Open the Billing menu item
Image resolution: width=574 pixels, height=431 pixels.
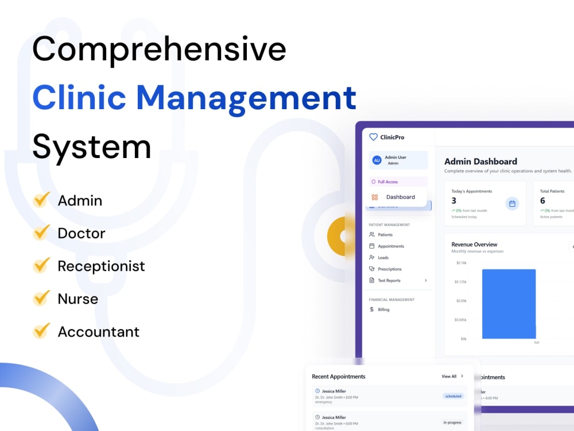pos(398,309)
